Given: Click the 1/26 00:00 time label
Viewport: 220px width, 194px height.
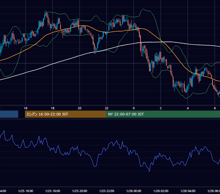Looking at the screenshot, I should click(x=134, y=191).
